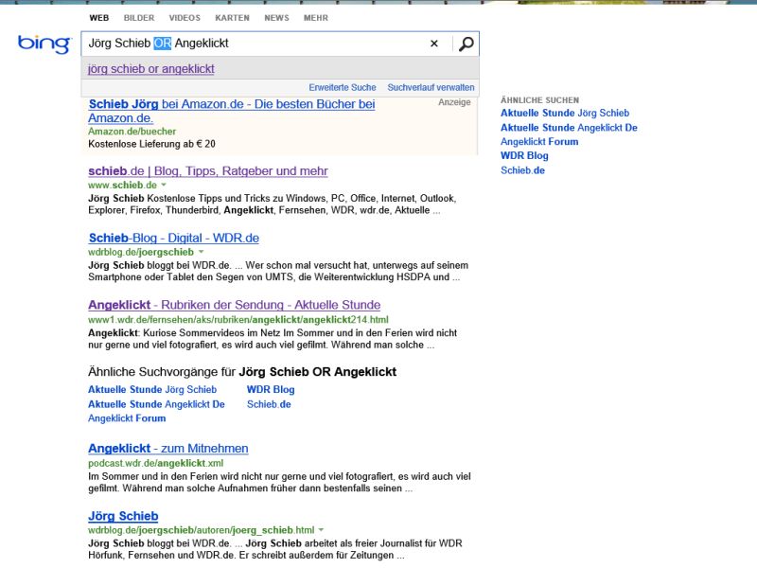Click inline related search WDR Blog
Screen dimensions: 757x568
point(271,389)
